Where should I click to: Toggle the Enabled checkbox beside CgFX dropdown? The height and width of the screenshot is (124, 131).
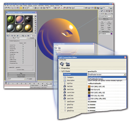pos(28,79)
